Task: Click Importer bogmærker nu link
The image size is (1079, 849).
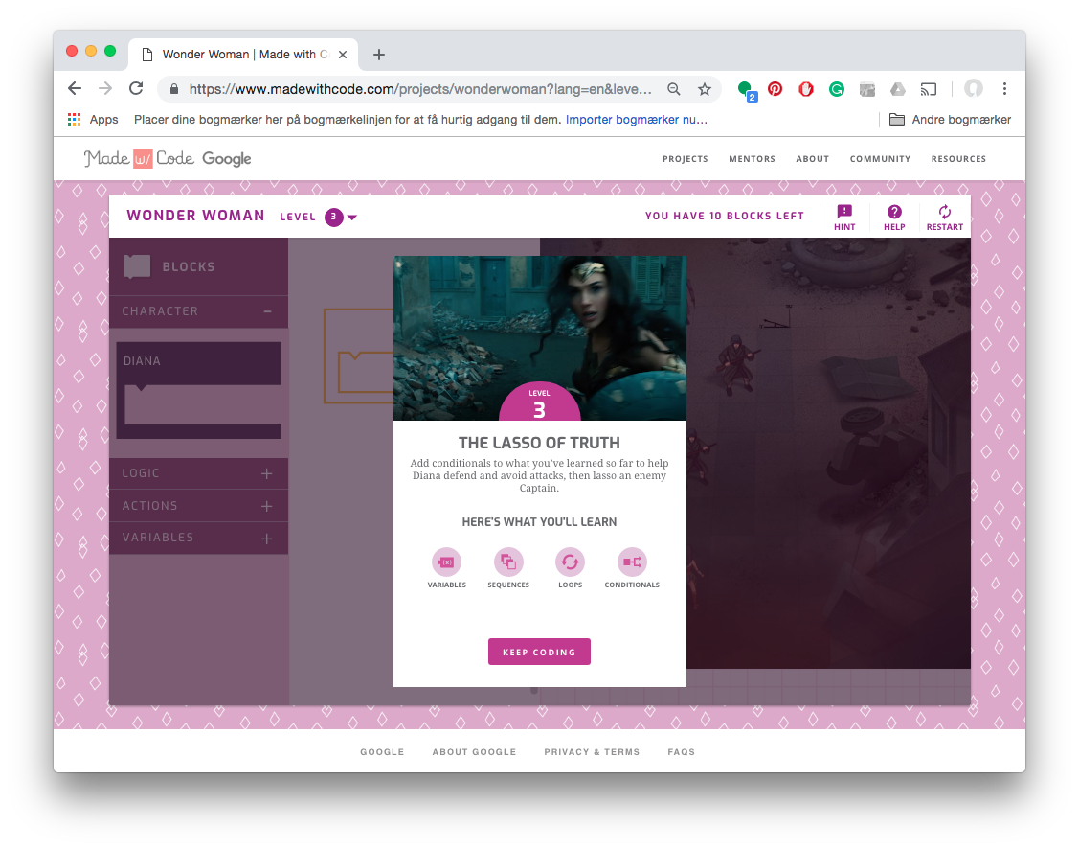Action: click(636, 120)
